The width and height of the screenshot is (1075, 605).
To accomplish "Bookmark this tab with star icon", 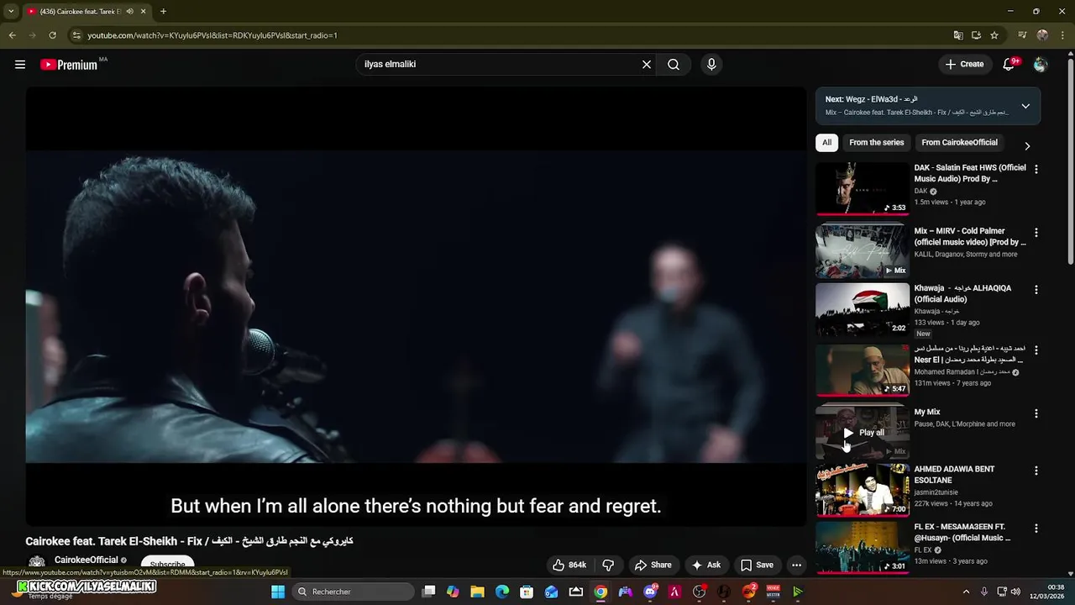I will [x=994, y=35].
